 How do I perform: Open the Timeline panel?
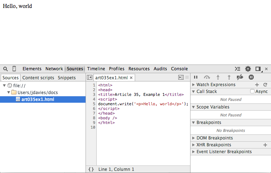point(96,69)
